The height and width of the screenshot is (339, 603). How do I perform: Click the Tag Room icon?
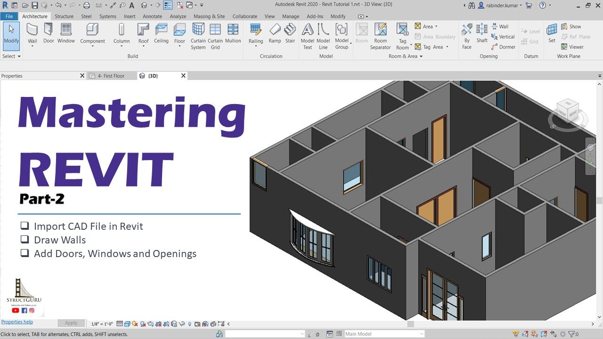pyautogui.click(x=402, y=30)
